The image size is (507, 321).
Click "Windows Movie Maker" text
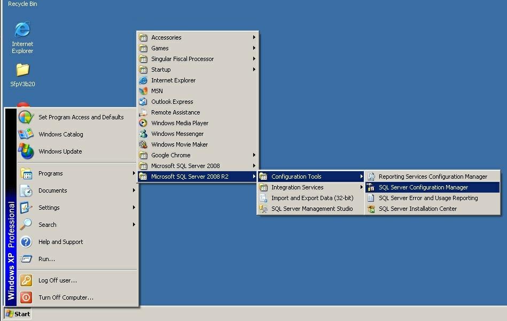pyautogui.click(x=180, y=144)
